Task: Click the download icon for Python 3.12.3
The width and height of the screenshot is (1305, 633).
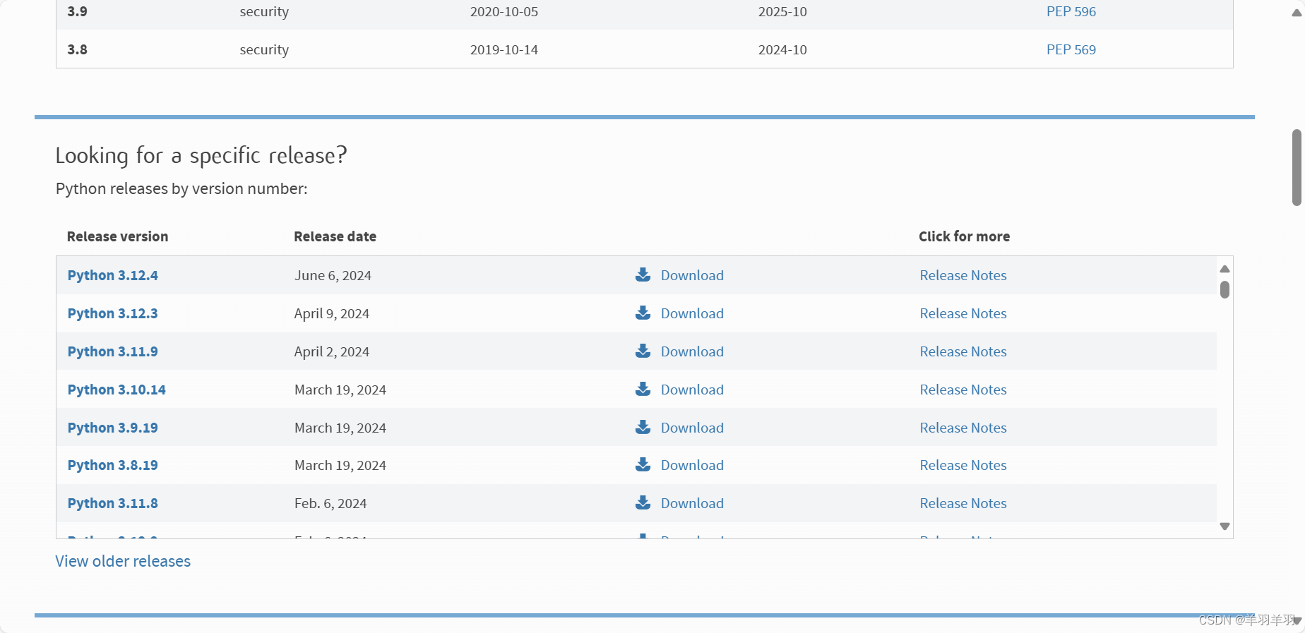Action: click(x=643, y=313)
